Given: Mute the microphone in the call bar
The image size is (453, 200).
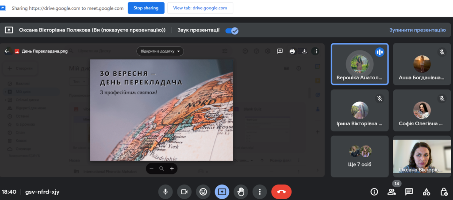Looking at the screenshot, I should pyautogui.click(x=165, y=192).
